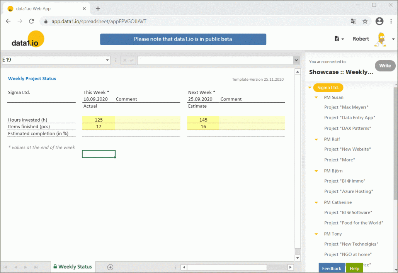Open Project "BI @ Software"
The width and height of the screenshot is (398, 273).
click(348, 212)
